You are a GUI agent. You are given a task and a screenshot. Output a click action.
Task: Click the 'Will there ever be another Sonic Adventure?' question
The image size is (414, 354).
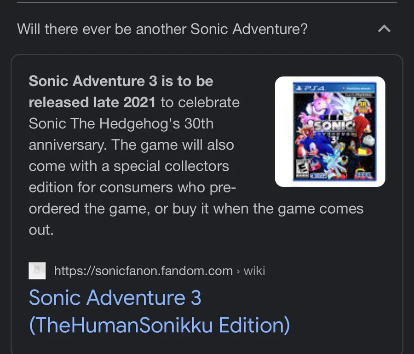[x=162, y=29]
